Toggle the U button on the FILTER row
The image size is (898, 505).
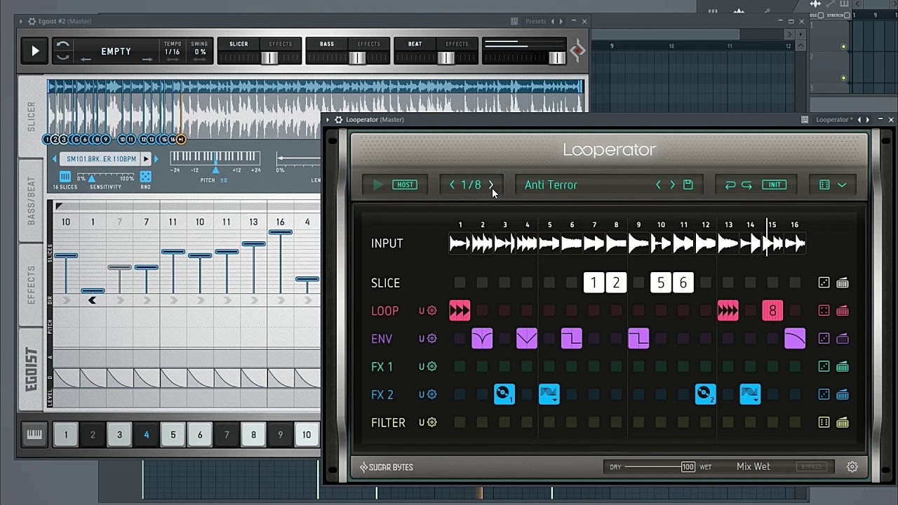(422, 423)
